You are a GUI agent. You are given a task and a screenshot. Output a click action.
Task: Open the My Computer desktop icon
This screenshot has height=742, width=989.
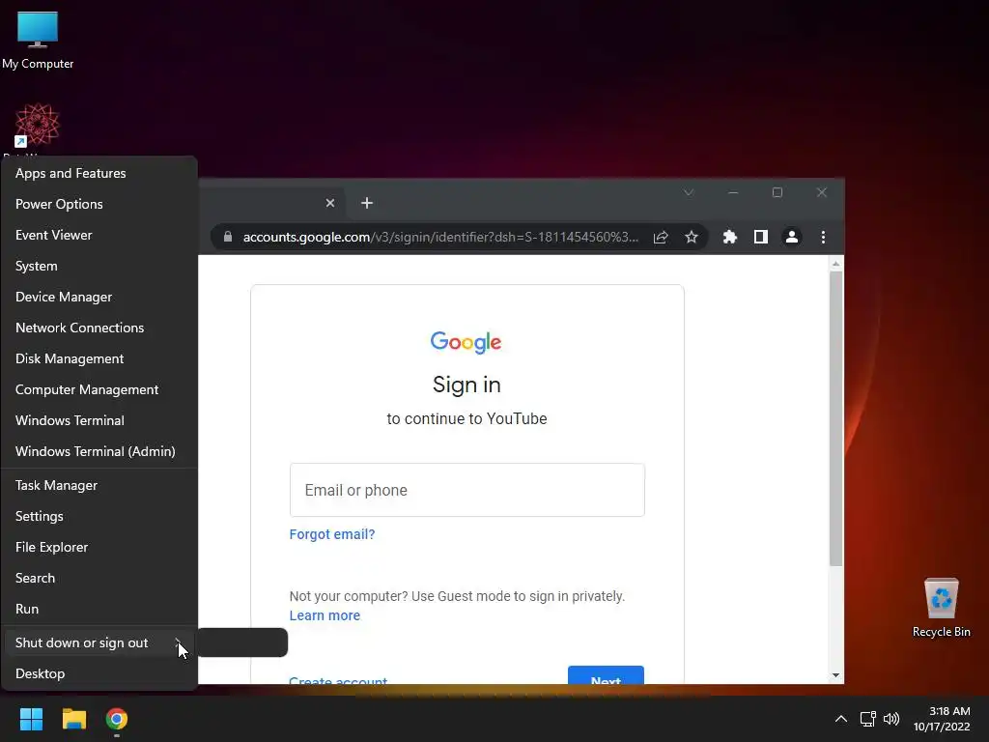pyautogui.click(x=38, y=41)
